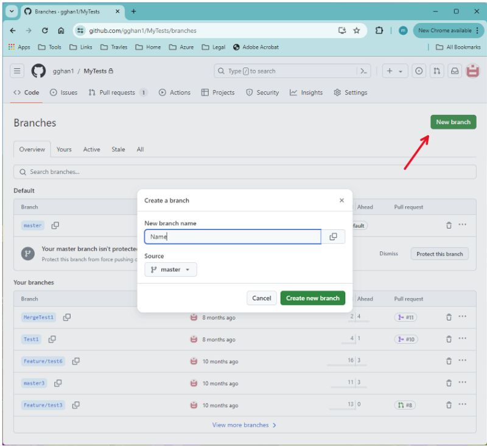
Task: Open the Source branch selector showing master
Action: click(x=170, y=270)
